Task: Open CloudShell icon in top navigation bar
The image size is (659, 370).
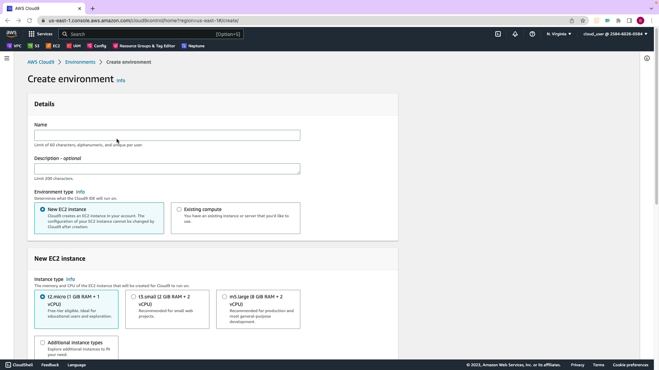Action: pyautogui.click(x=498, y=34)
